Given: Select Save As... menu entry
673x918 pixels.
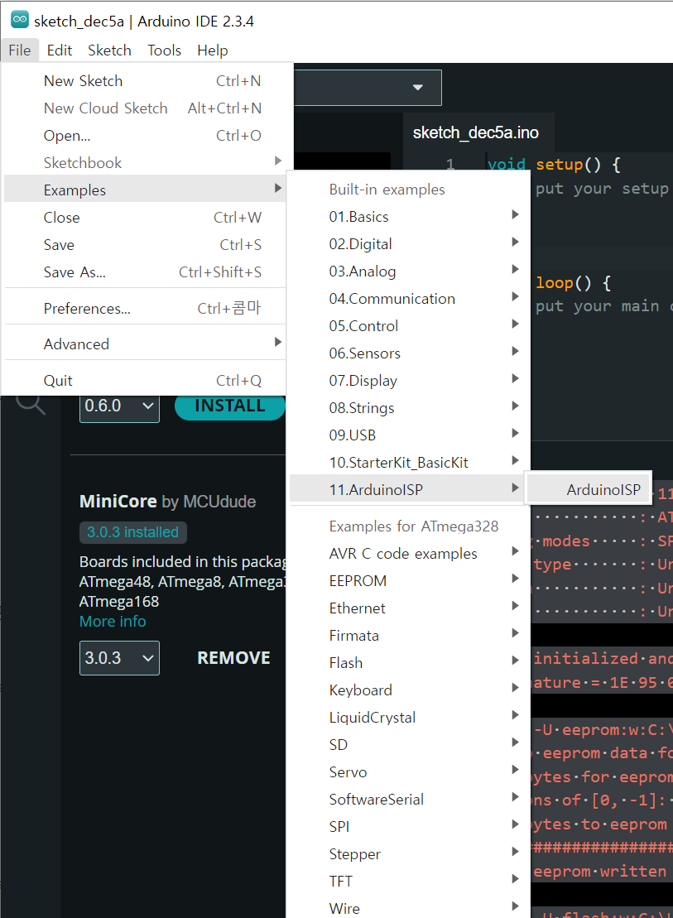Looking at the screenshot, I should 145,272.
